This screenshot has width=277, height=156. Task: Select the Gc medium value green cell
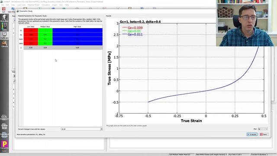click(45, 30)
